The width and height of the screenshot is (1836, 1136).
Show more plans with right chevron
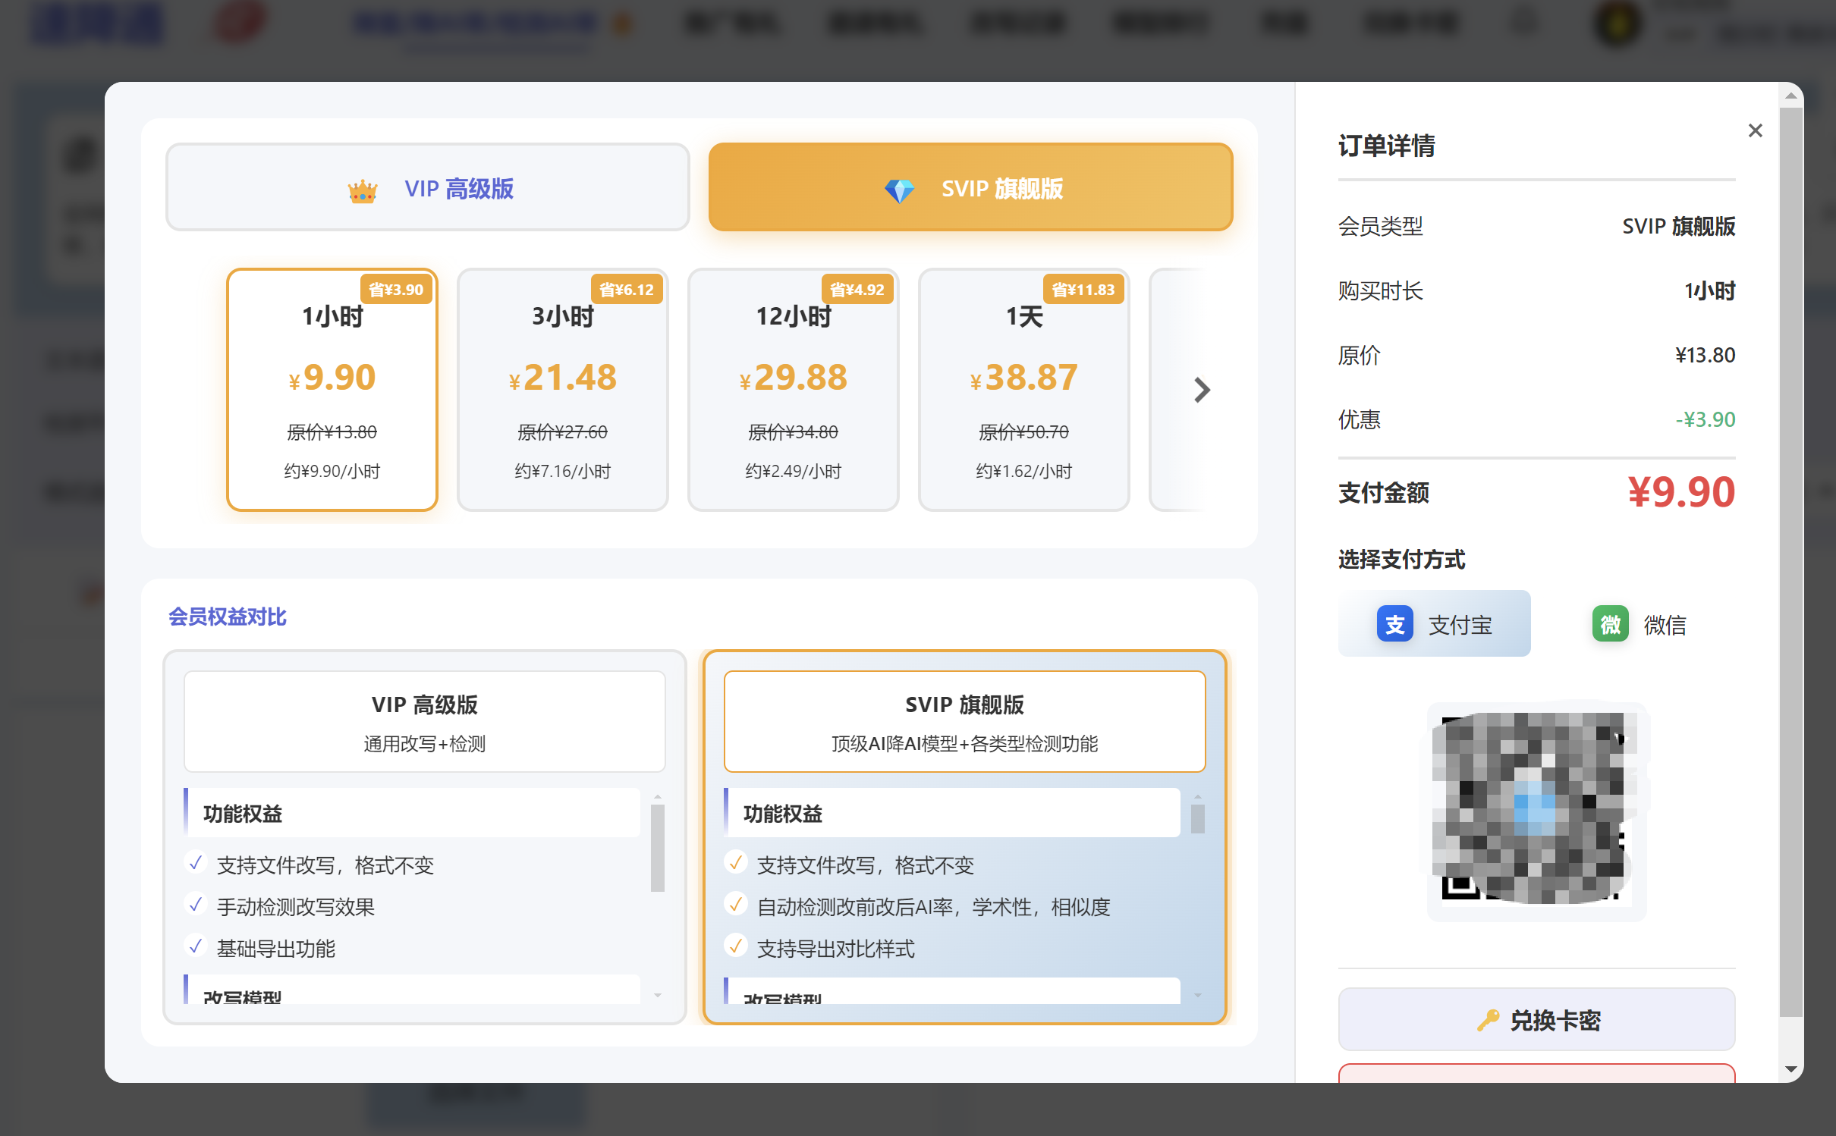(1201, 390)
